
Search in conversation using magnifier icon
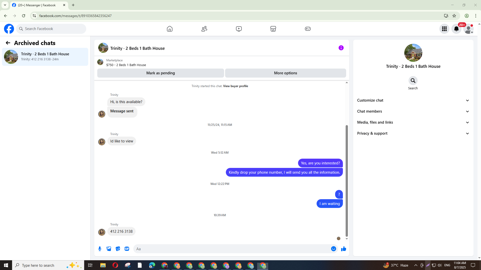point(413,81)
